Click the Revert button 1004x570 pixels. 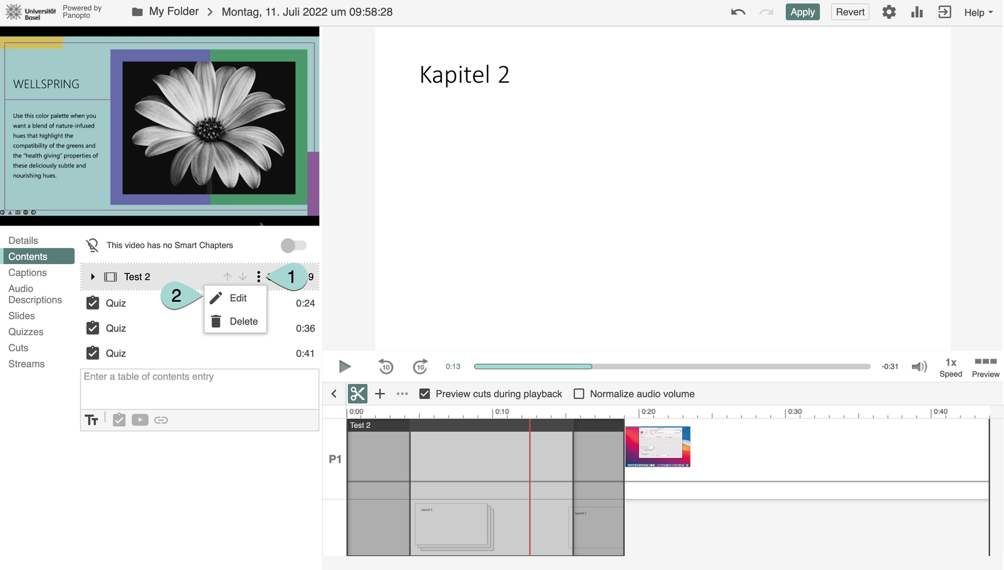[x=850, y=12]
